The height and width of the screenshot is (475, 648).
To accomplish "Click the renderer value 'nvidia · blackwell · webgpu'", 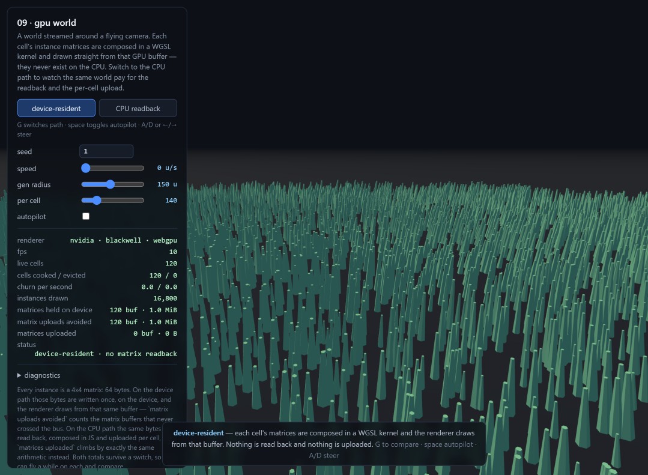I will pyautogui.click(x=124, y=240).
